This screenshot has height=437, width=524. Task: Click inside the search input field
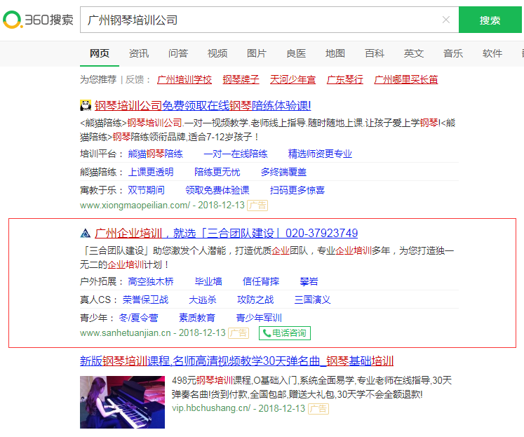coord(260,20)
